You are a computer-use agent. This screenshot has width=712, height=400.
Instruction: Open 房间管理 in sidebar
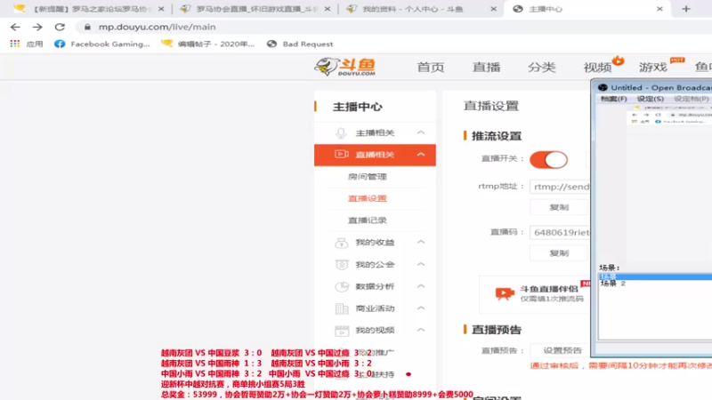(x=367, y=176)
